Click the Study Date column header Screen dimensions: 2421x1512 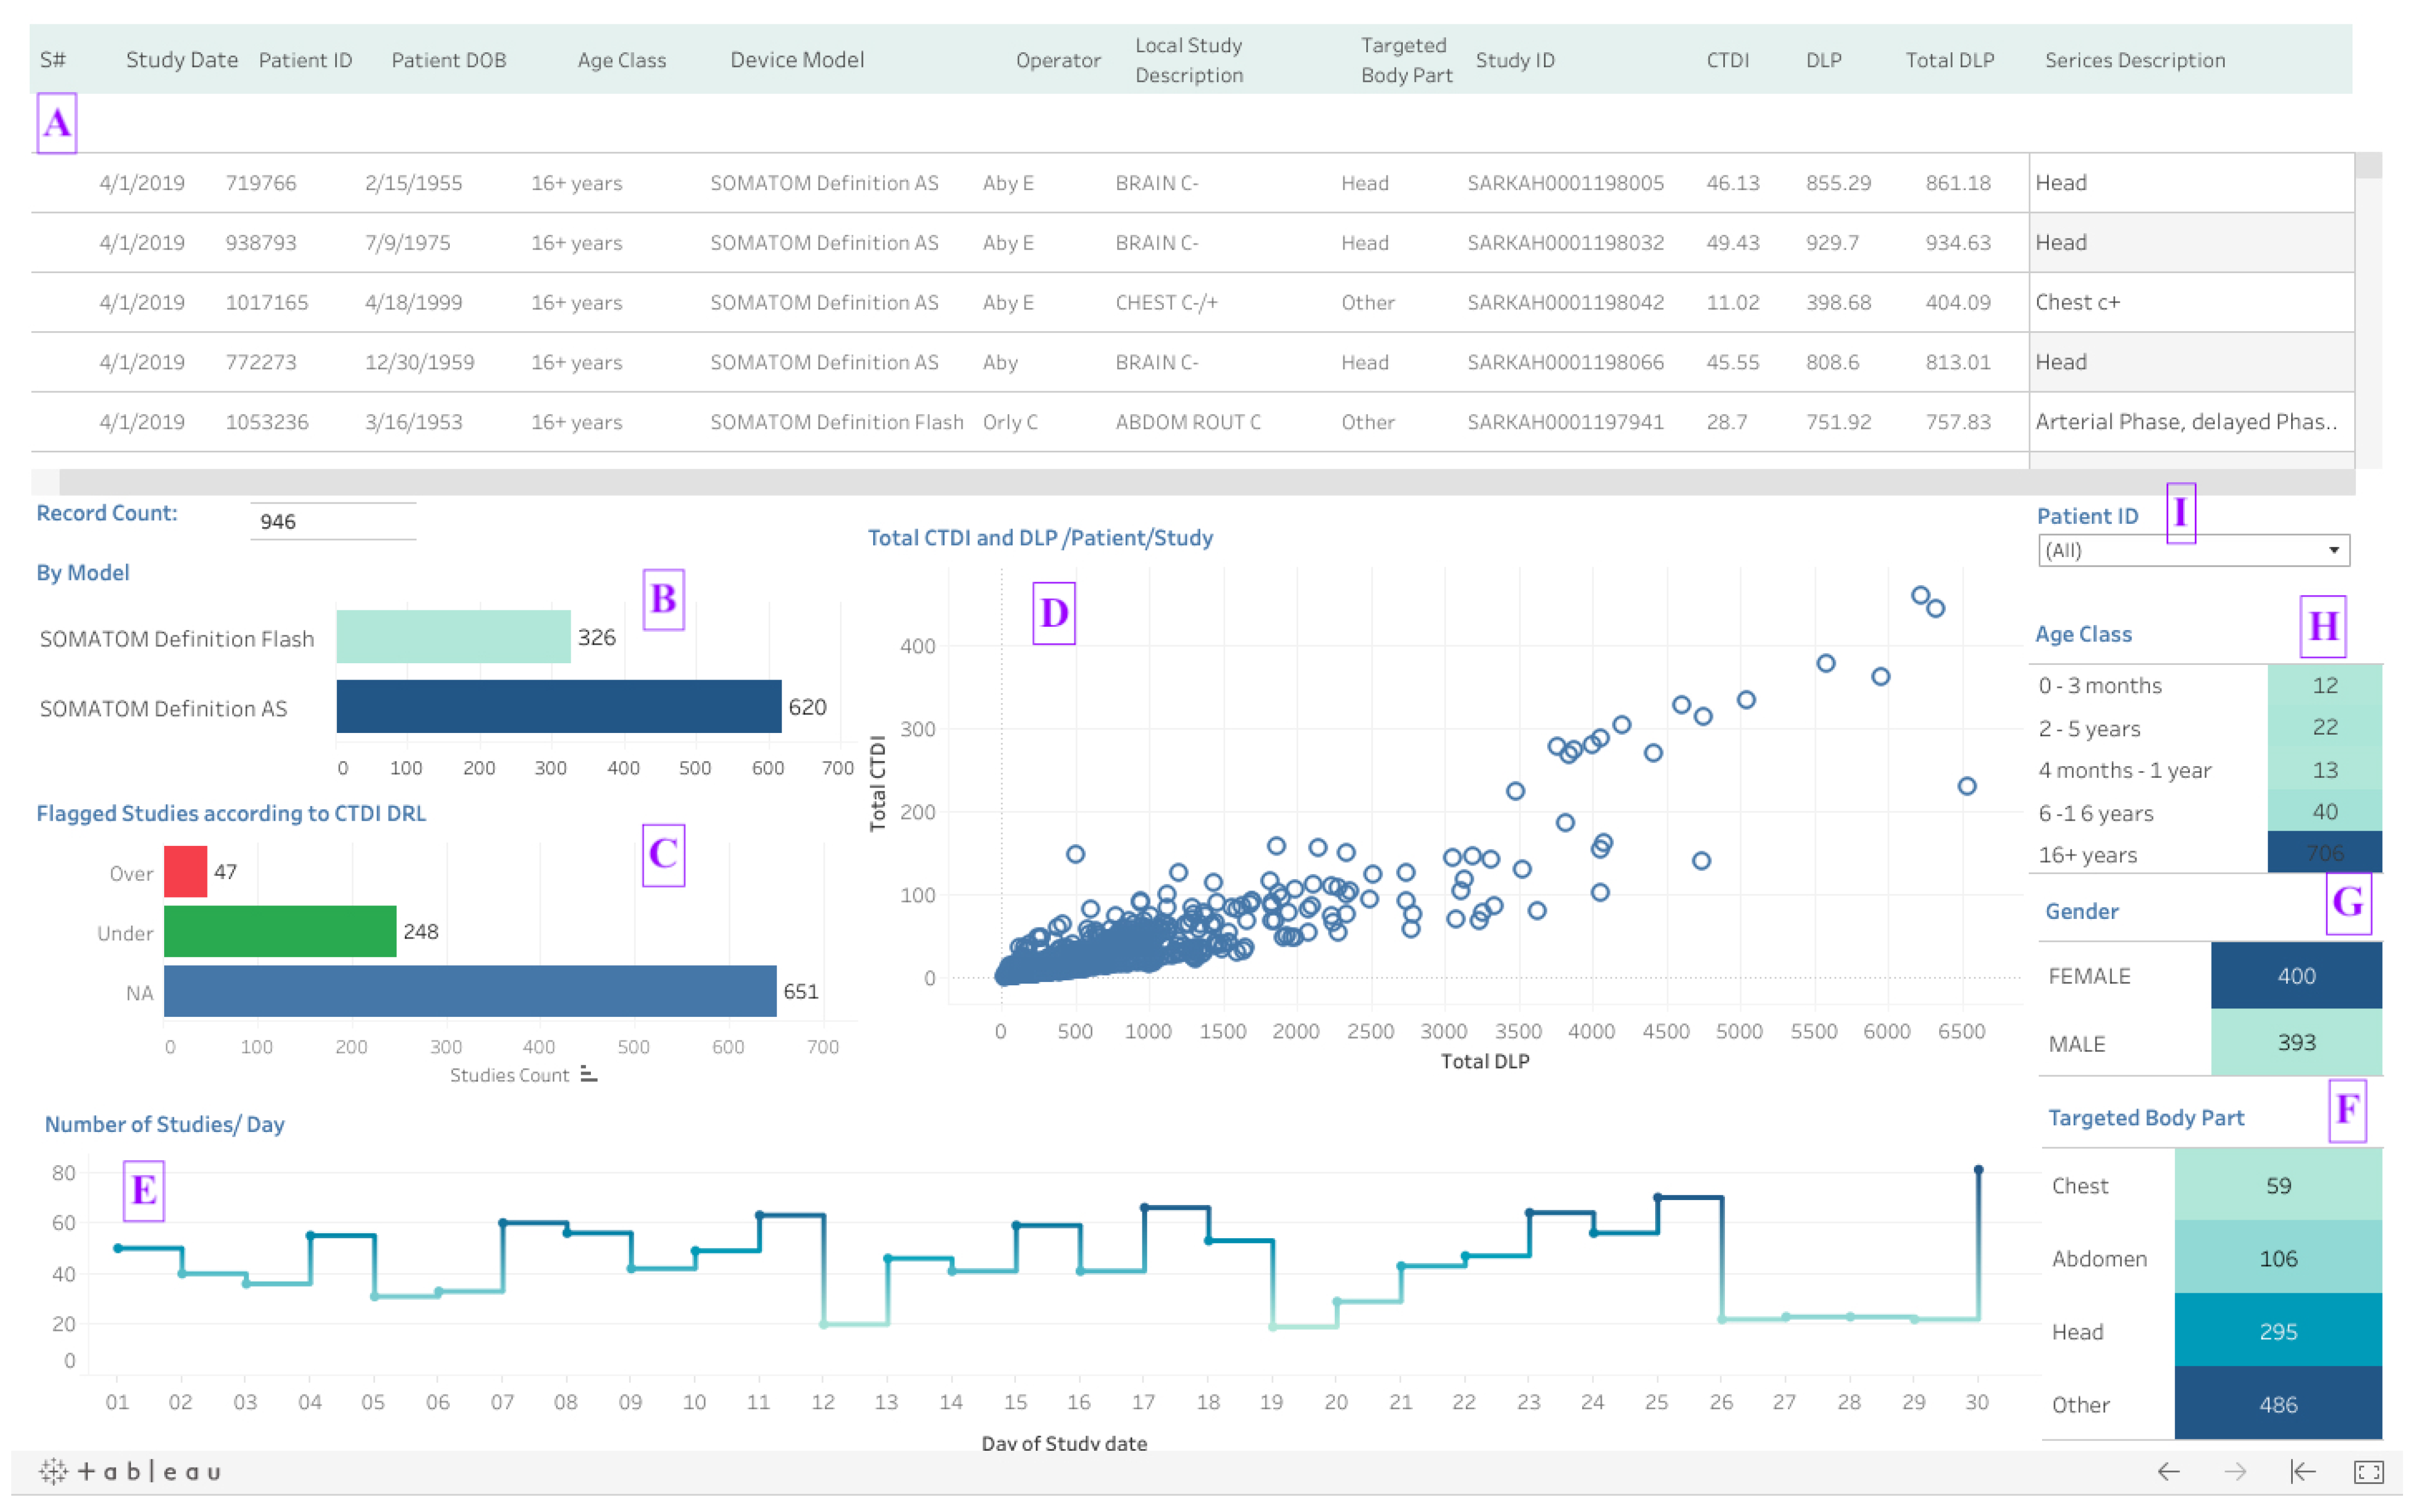[x=181, y=60]
